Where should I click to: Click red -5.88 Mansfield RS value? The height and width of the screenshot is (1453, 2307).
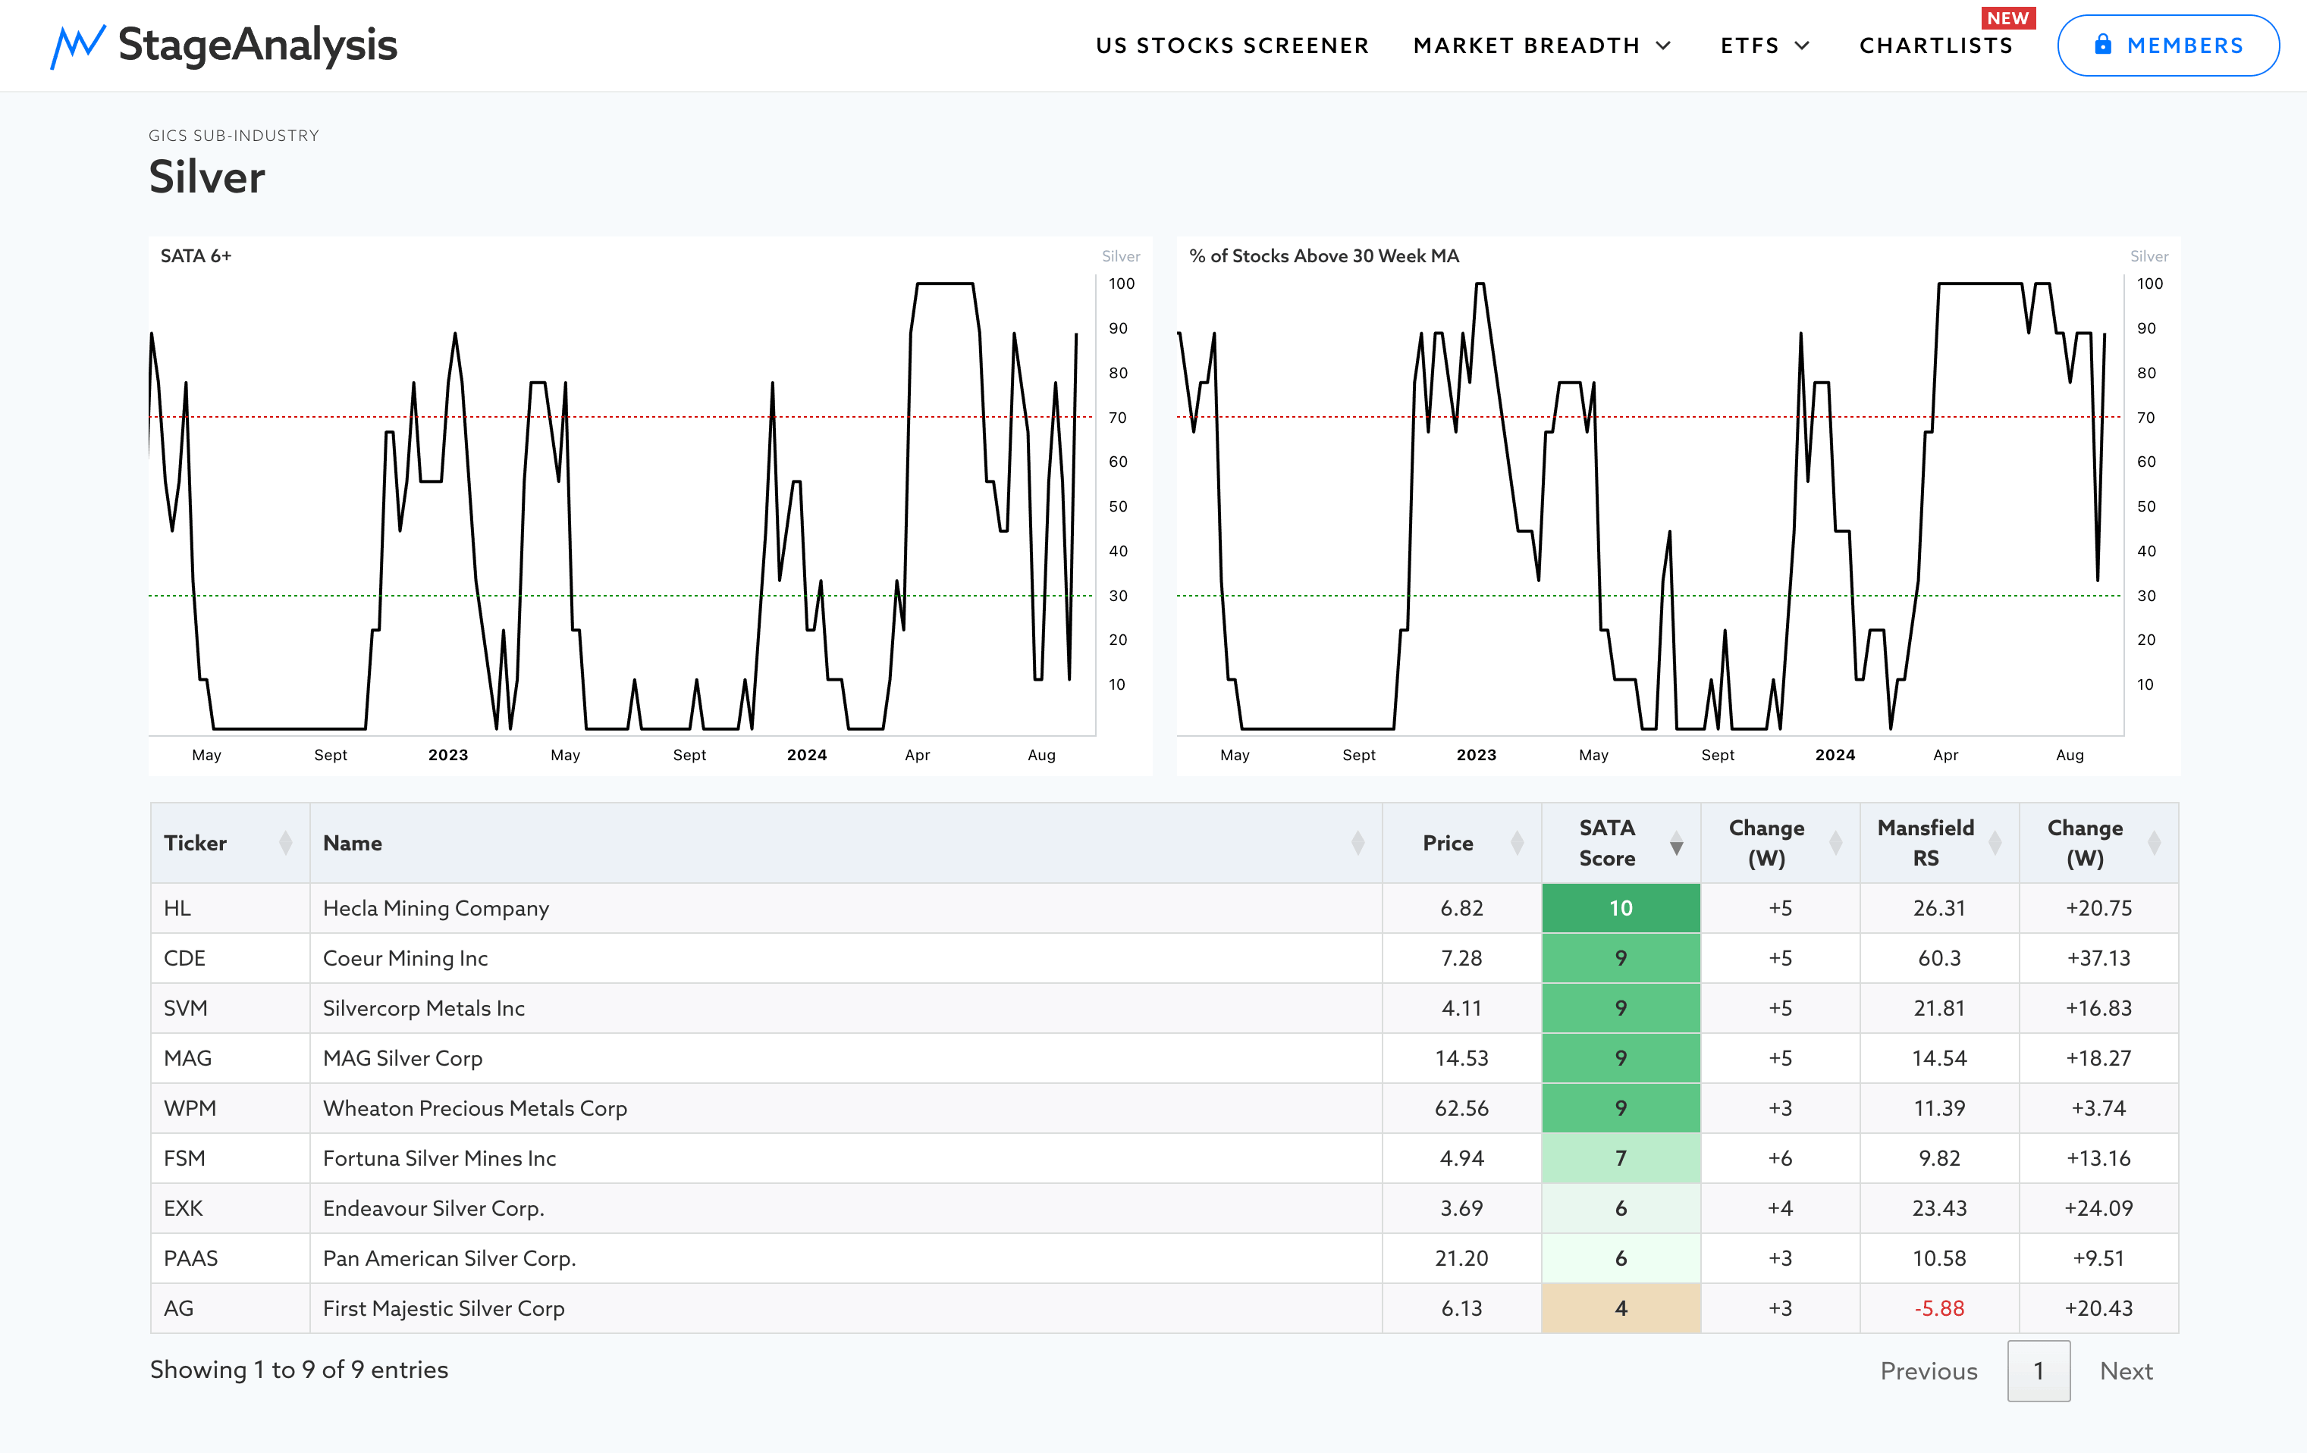pyautogui.click(x=1939, y=1308)
